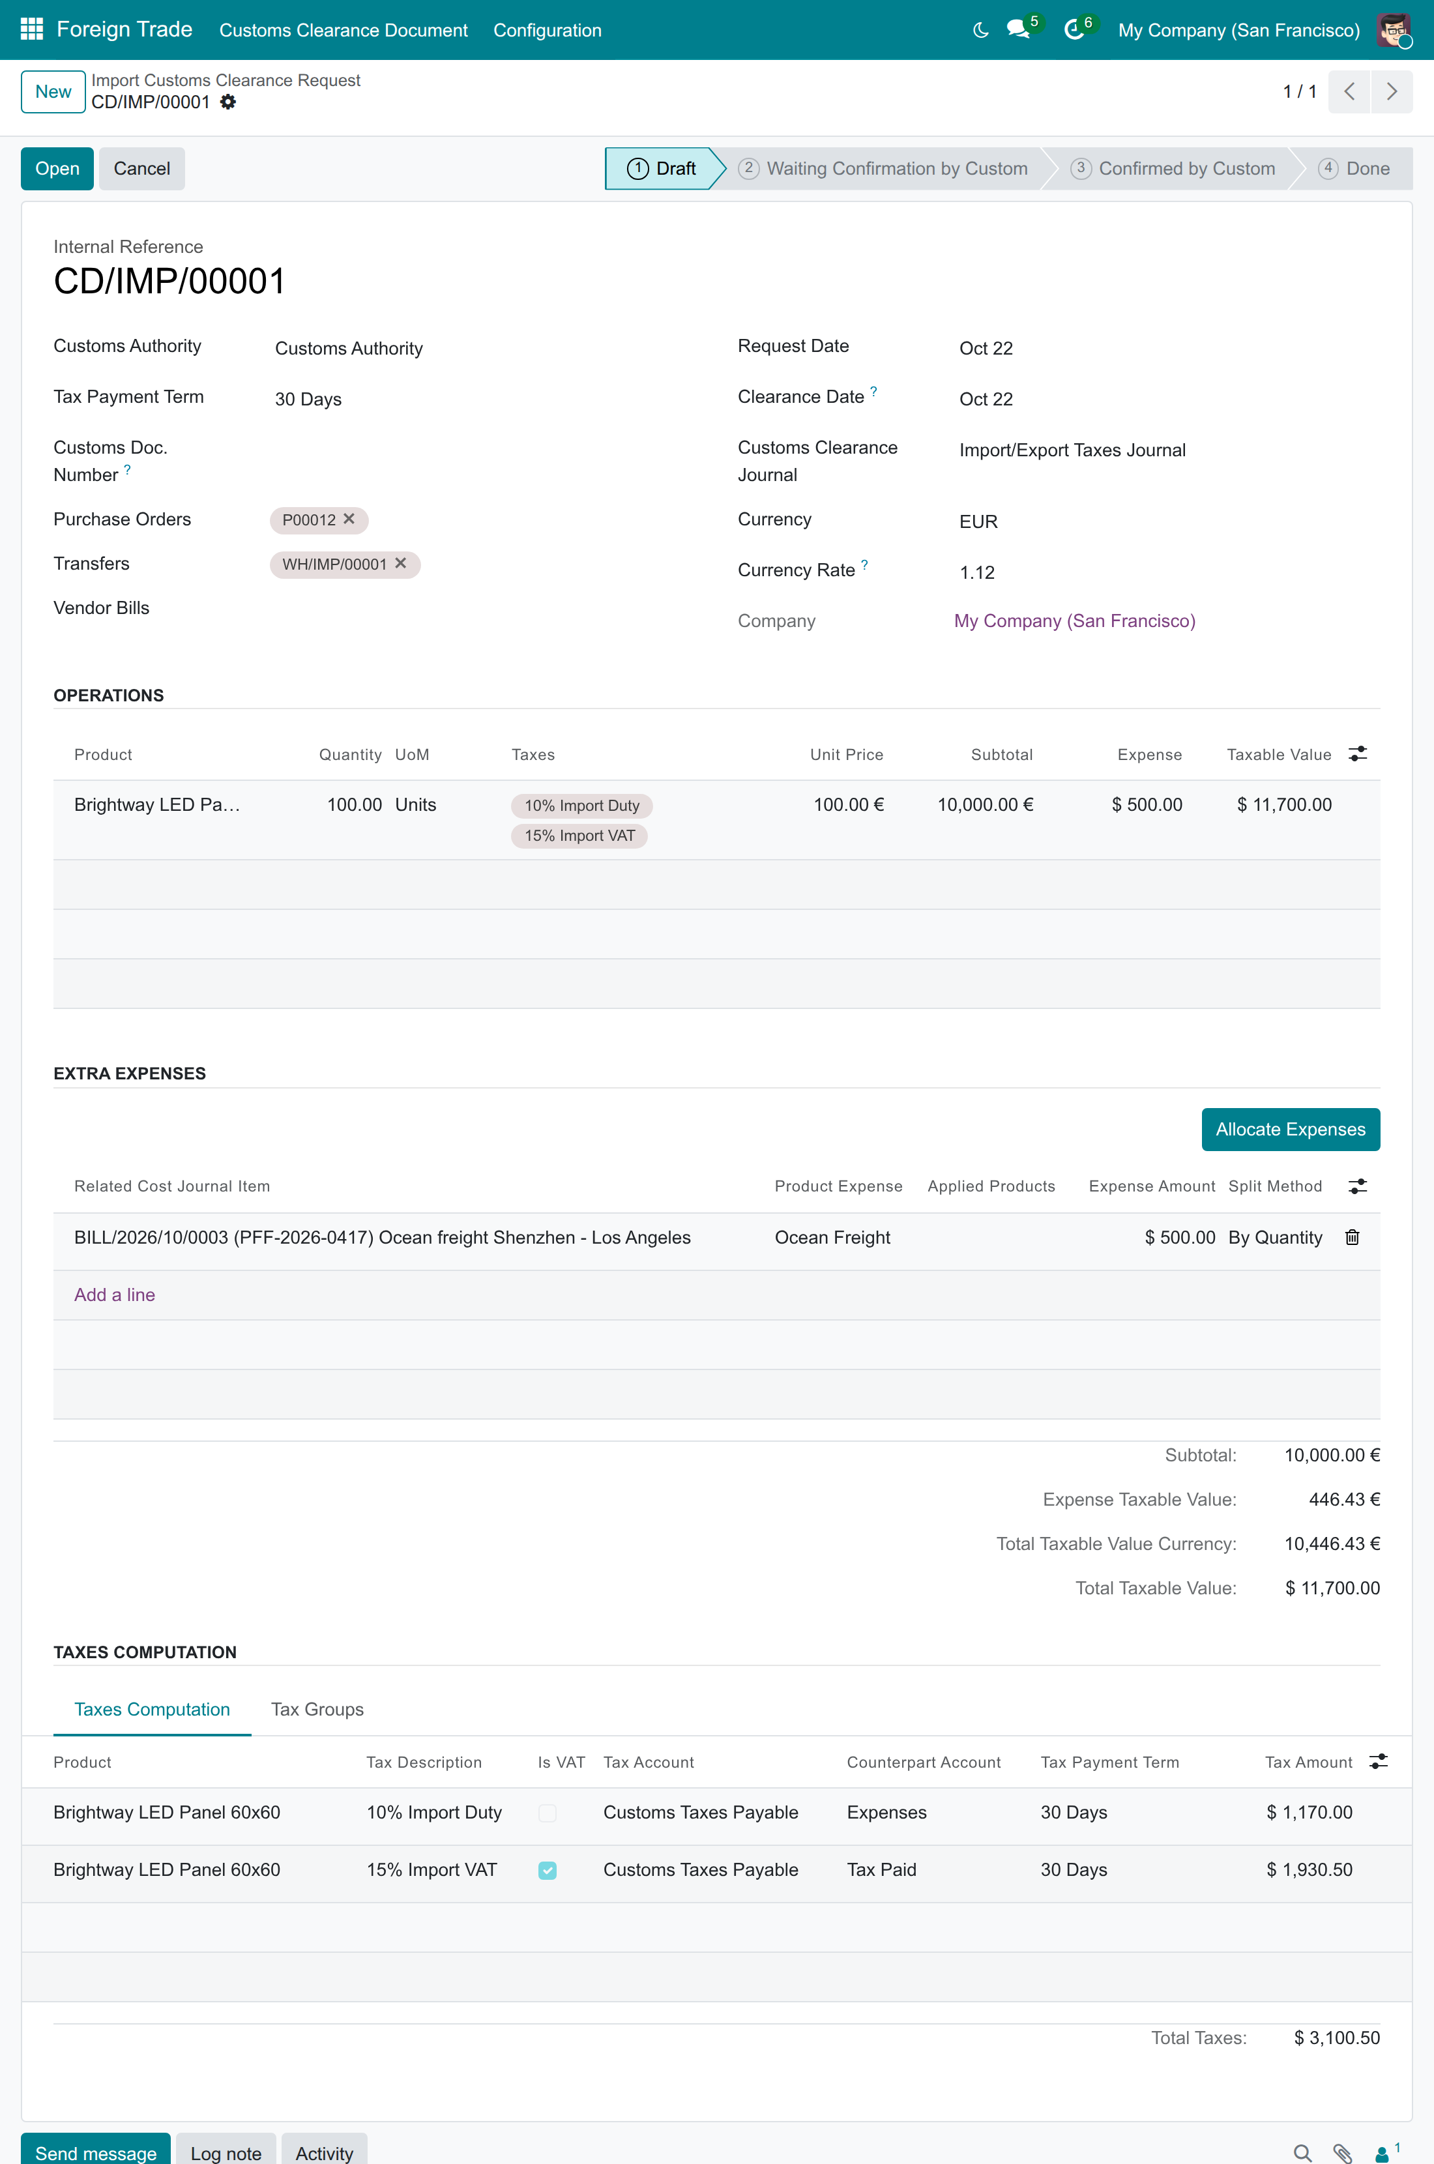1434x2164 pixels.
Task: Open followers icon in chatter
Action: tap(1386, 2152)
